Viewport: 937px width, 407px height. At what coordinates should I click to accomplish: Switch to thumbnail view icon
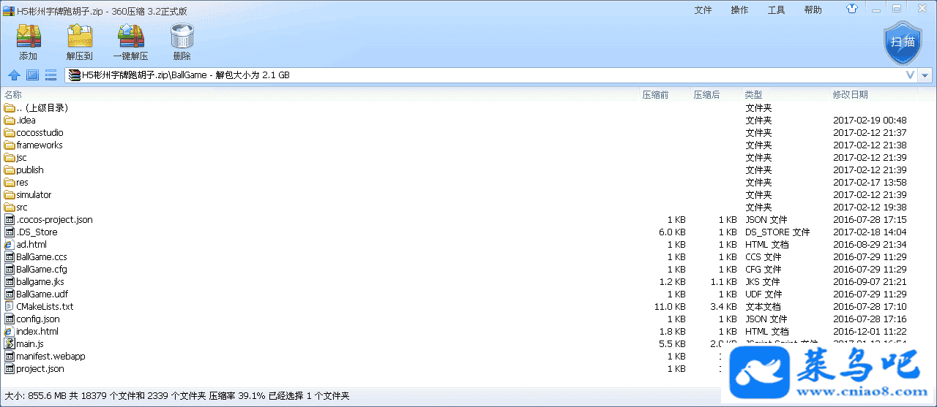pos(32,75)
